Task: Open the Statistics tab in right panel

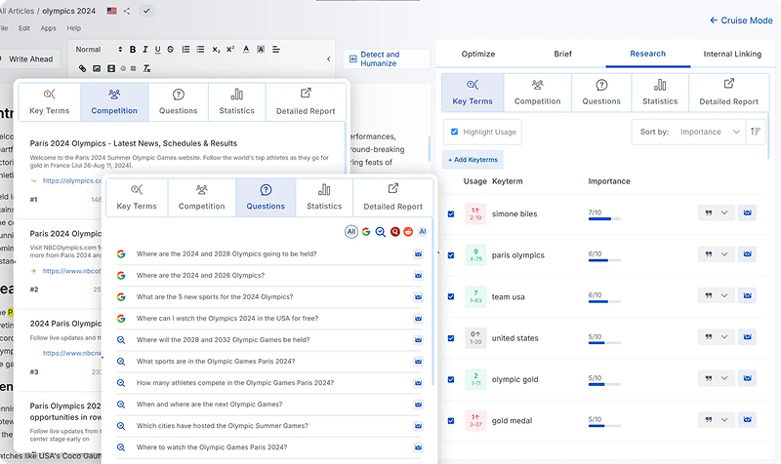Action: coord(660,93)
